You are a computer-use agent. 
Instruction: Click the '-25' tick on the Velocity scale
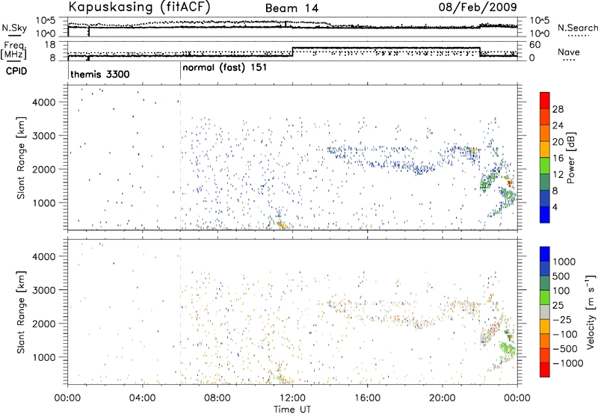point(562,319)
